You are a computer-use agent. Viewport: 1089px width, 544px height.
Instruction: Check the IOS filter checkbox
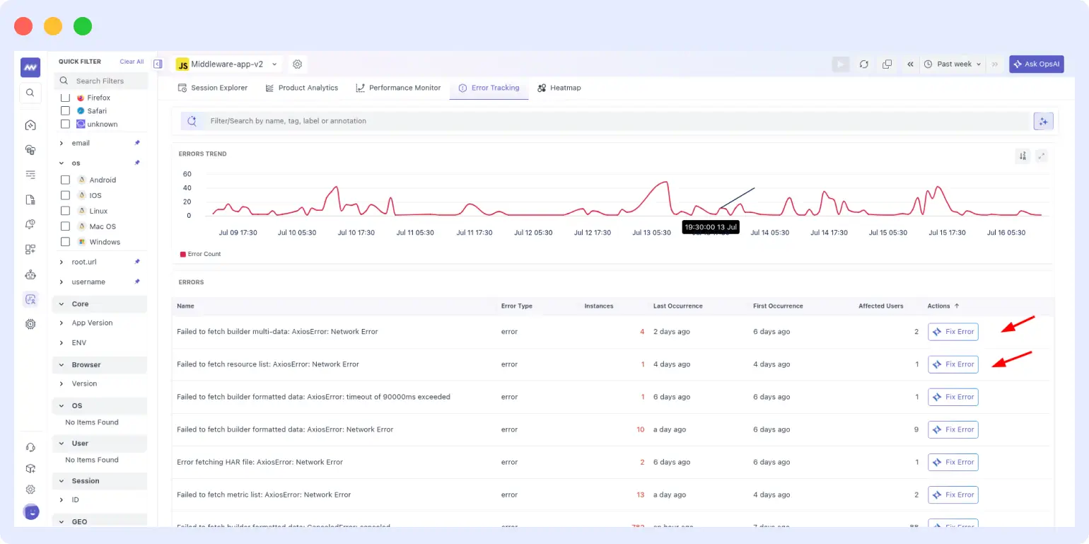pyautogui.click(x=65, y=195)
